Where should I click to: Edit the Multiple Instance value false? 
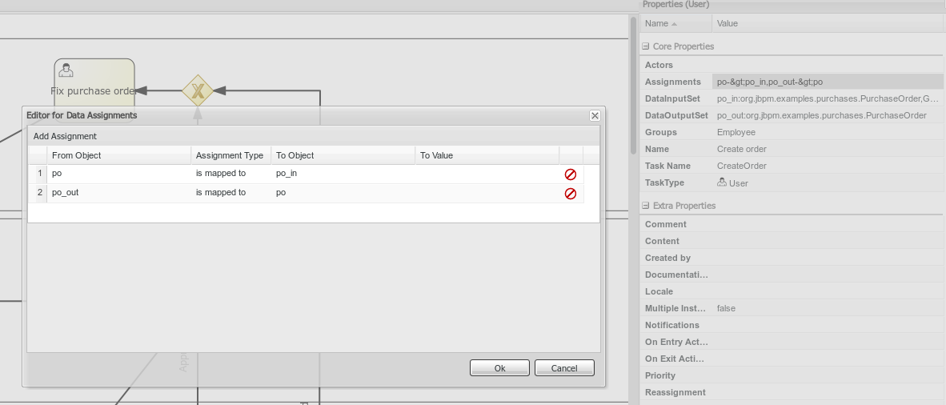[828, 309]
